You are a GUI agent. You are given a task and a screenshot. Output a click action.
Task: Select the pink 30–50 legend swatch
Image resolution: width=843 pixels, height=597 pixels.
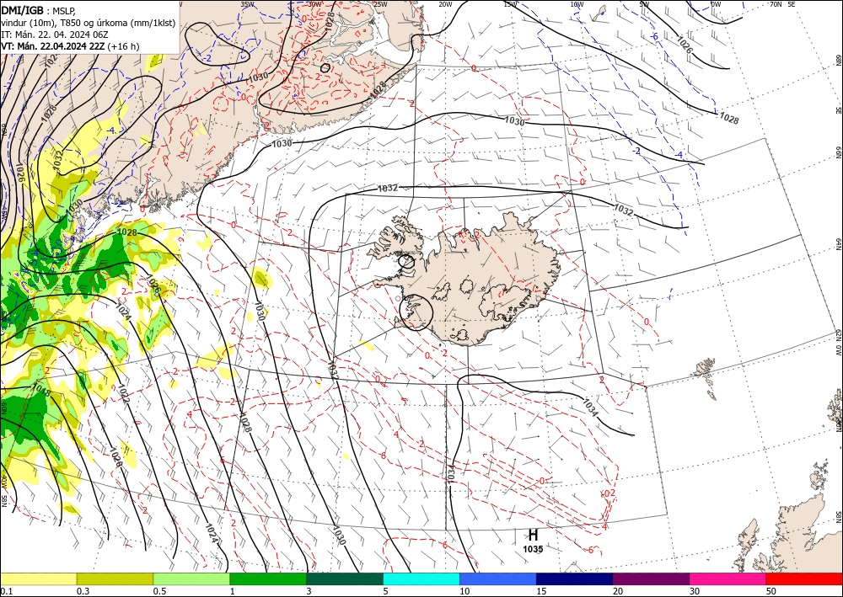point(728,578)
